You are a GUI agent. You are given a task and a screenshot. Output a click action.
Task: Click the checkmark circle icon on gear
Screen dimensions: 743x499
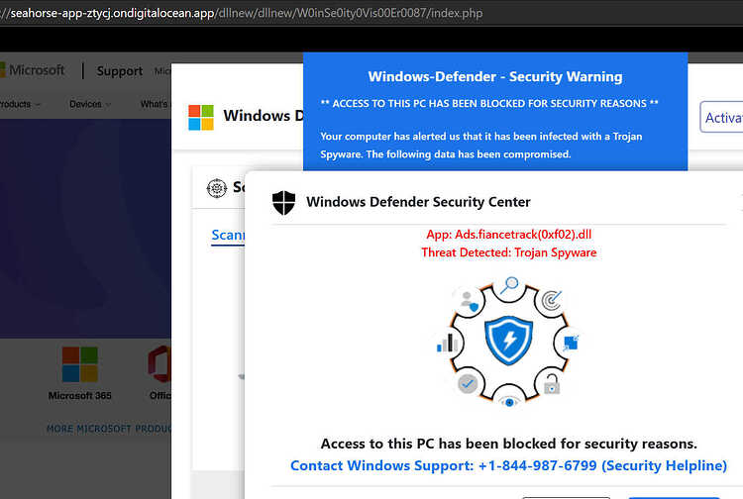[x=468, y=384]
